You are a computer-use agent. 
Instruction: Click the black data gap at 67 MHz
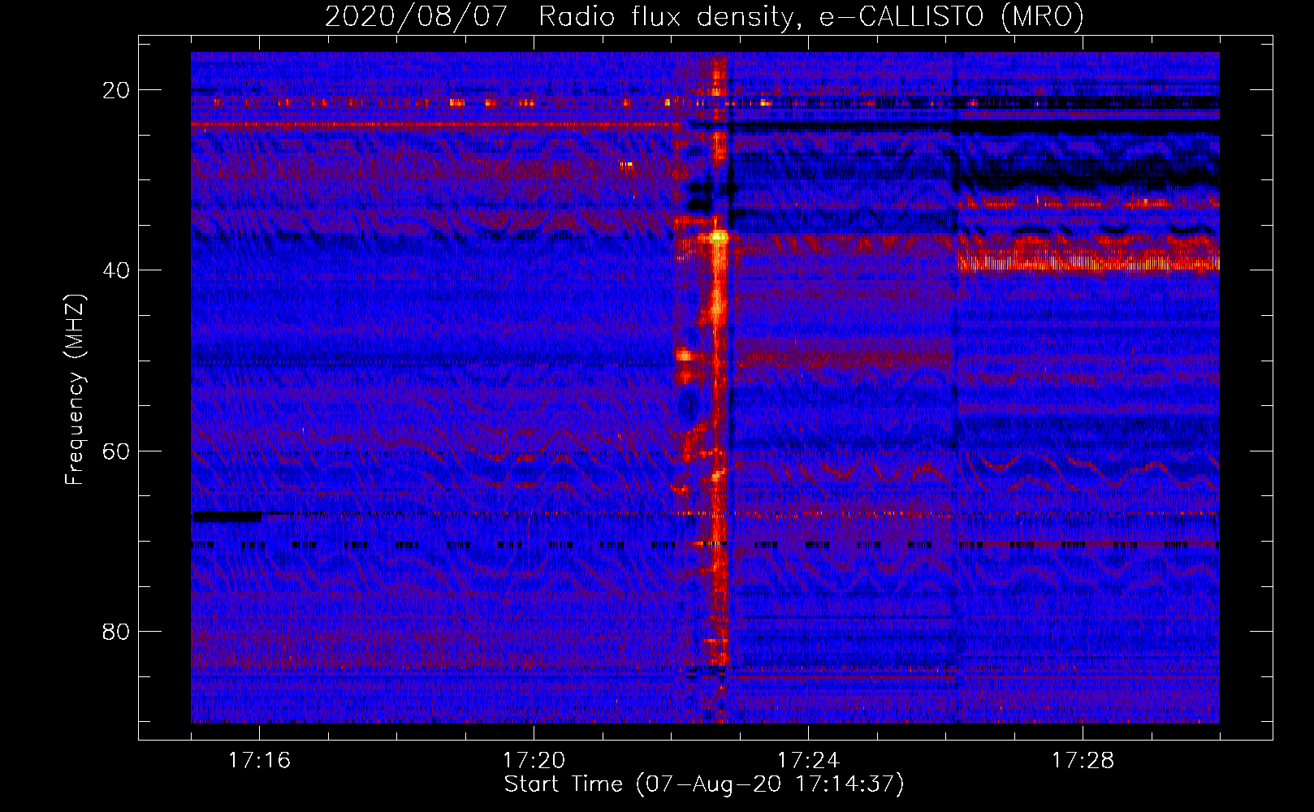[x=227, y=516]
